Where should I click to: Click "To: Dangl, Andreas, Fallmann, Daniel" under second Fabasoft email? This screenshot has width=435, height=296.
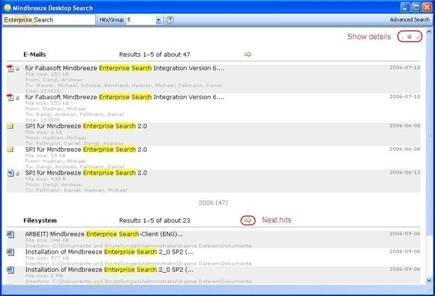[74, 114]
